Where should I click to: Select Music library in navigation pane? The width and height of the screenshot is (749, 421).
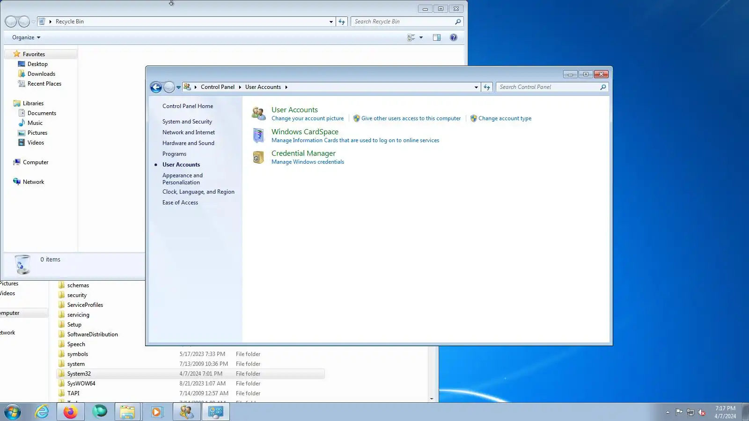click(35, 123)
